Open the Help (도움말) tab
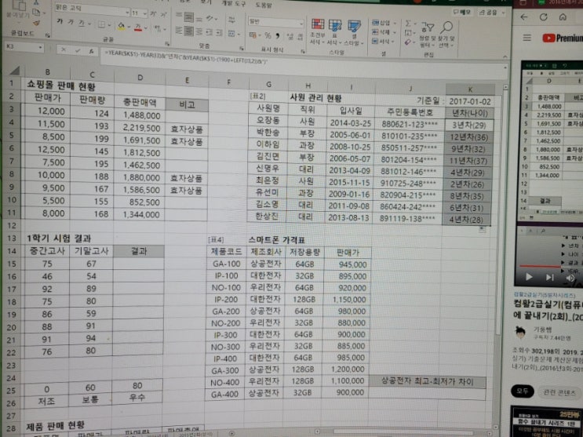 click(x=264, y=5)
